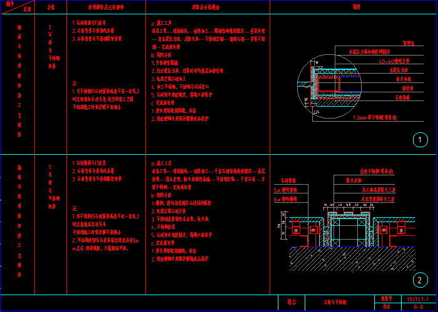Screen dimensions: 438x312
Task: Select 木工板基层防火三度 annotation
Action: coord(378,190)
